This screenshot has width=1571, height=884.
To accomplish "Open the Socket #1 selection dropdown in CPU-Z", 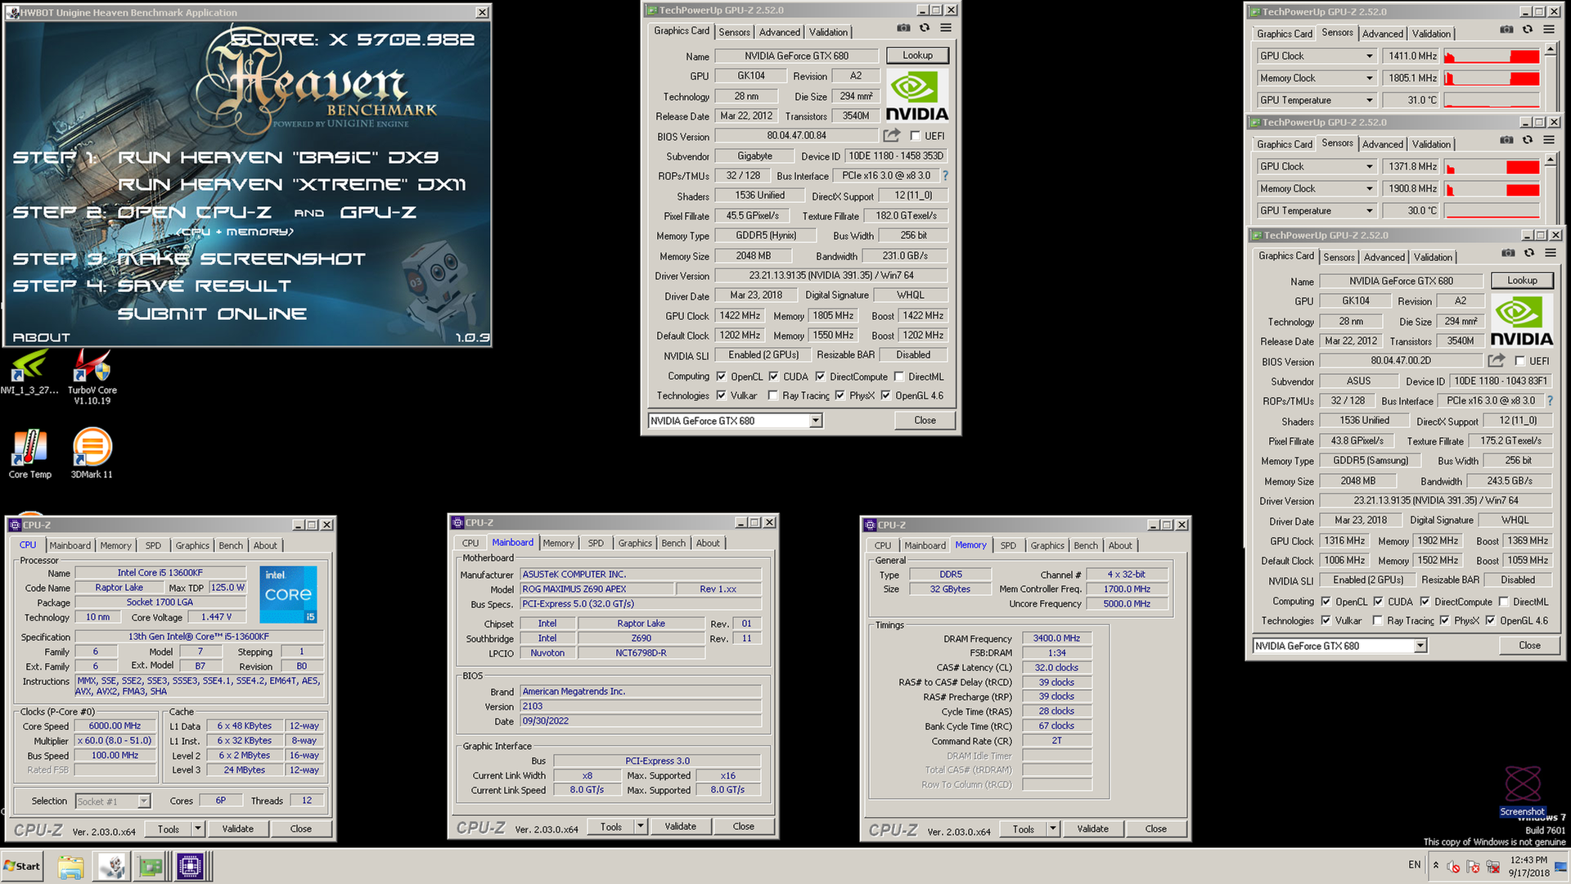I will [144, 801].
